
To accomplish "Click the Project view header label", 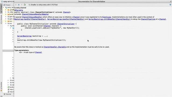I will click(x=7, y=5).
